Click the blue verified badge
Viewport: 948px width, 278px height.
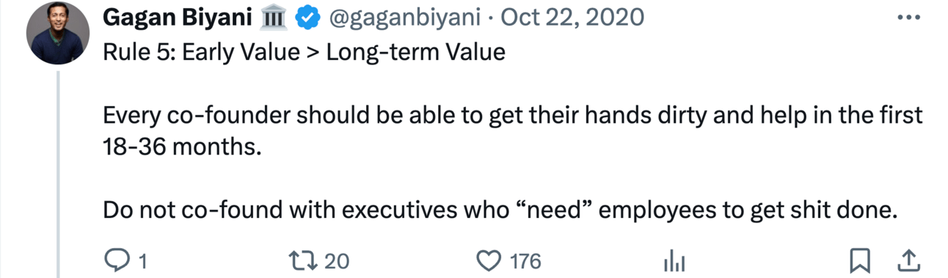point(305,18)
